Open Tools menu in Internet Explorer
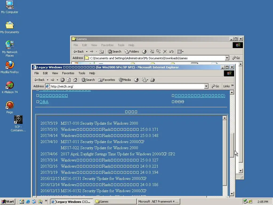273x205 pixels. click(82, 73)
